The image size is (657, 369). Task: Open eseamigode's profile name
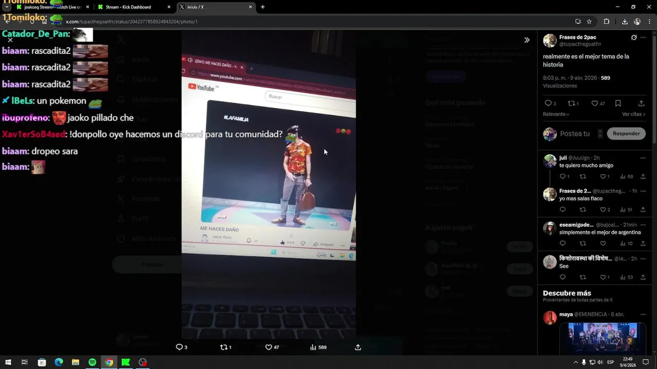tap(576, 225)
